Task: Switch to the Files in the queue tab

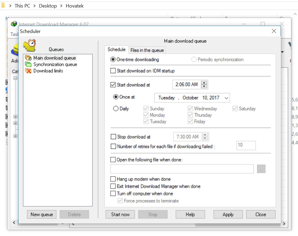Action: coord(147,50)
